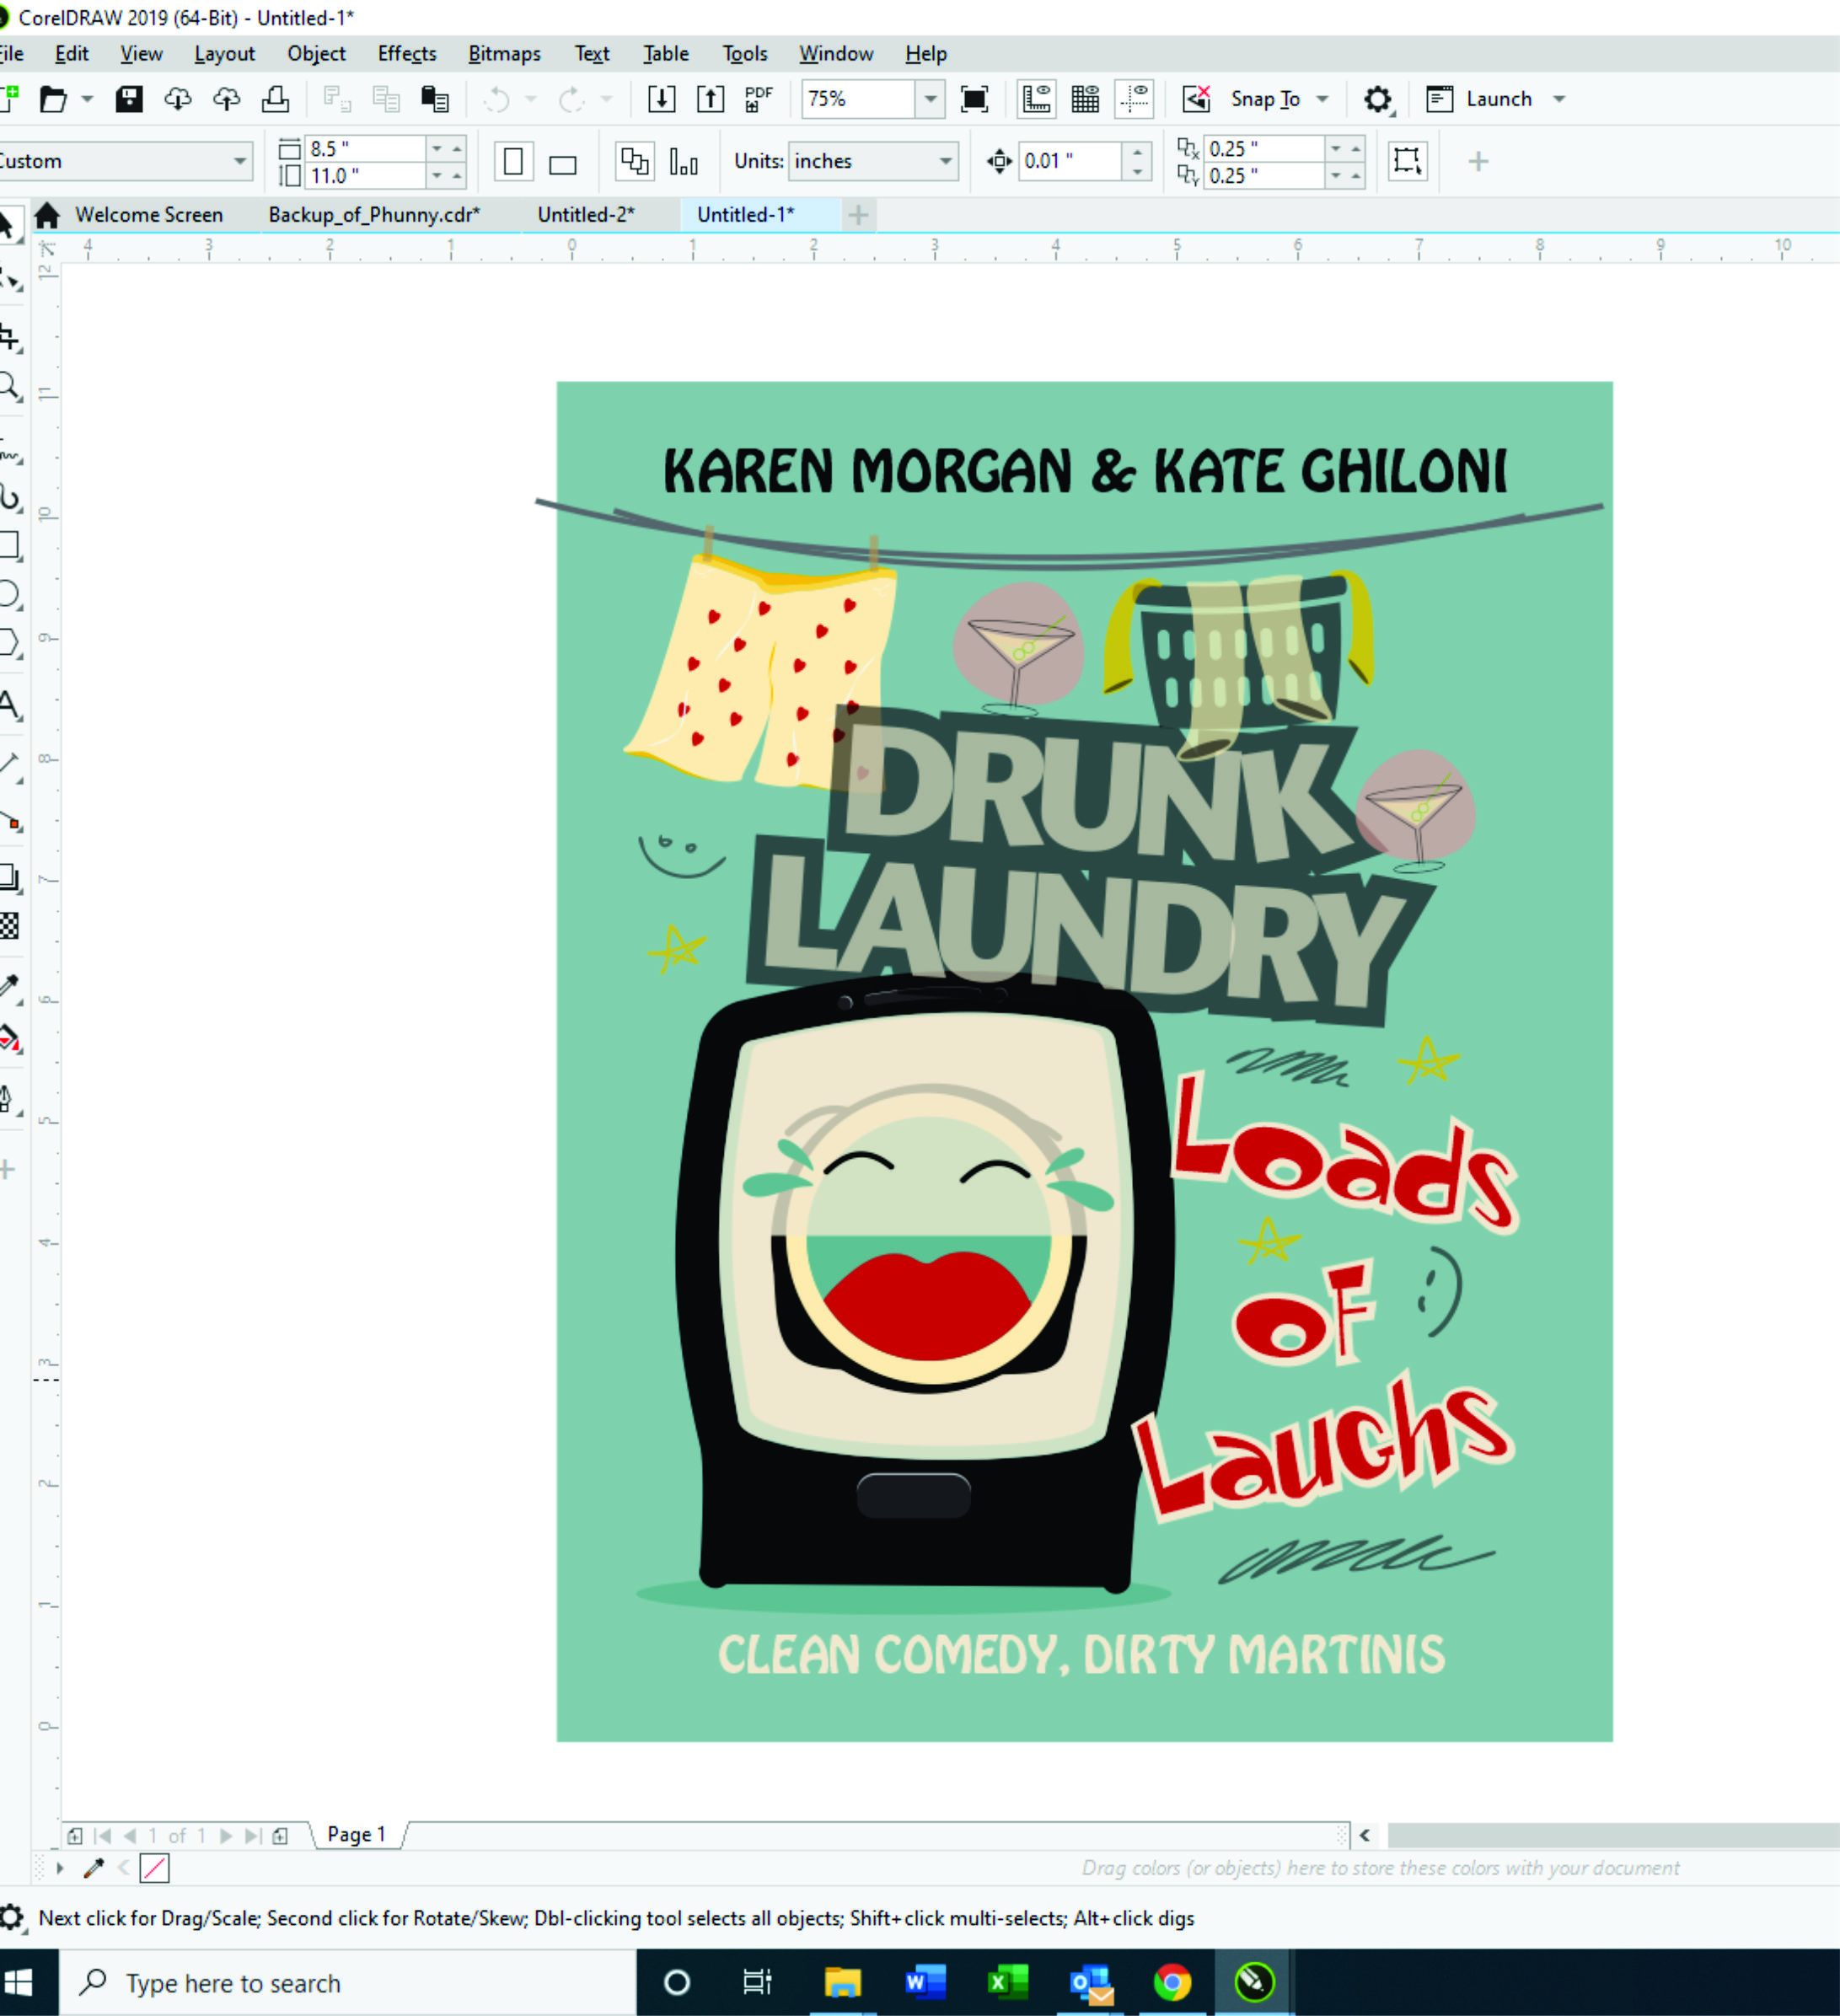Open the Effects menu
The width and height of the screenshot is (1840, 2016).
coord(407,54)
